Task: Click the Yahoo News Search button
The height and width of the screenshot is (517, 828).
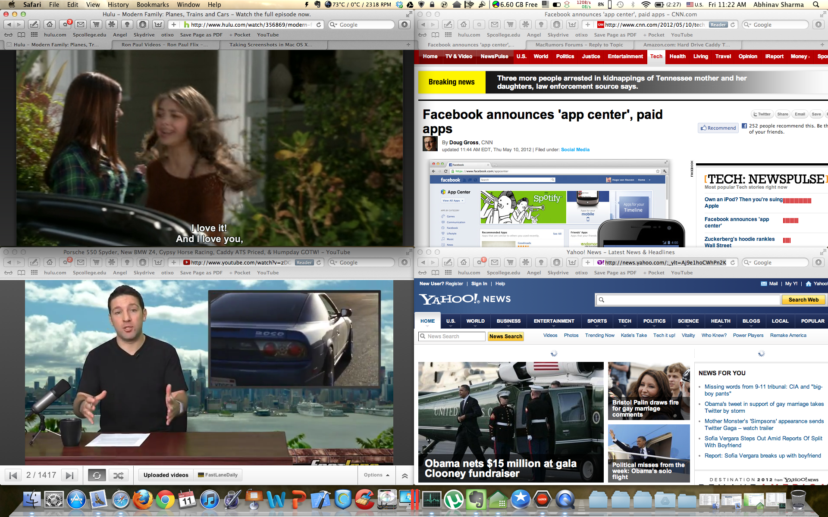Action: 505,336
